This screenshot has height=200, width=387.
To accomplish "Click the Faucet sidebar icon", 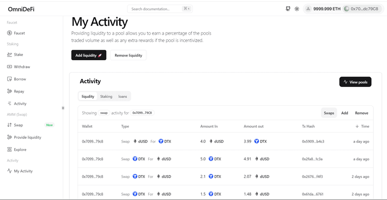I will coord(9,33).
